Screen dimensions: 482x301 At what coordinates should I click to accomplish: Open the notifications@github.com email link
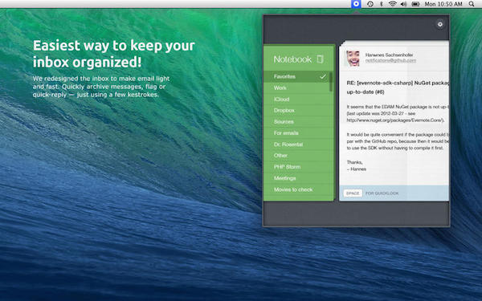390,60
